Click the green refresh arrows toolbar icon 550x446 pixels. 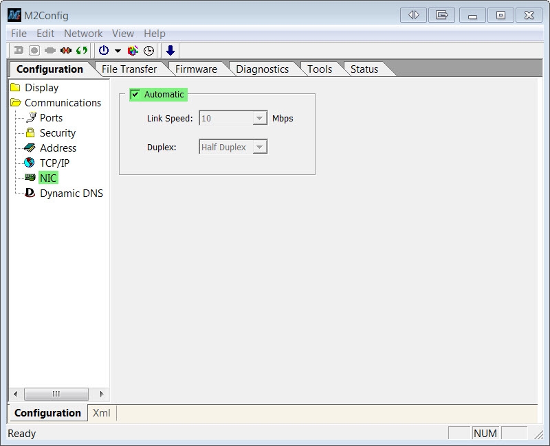click(82, 50)
